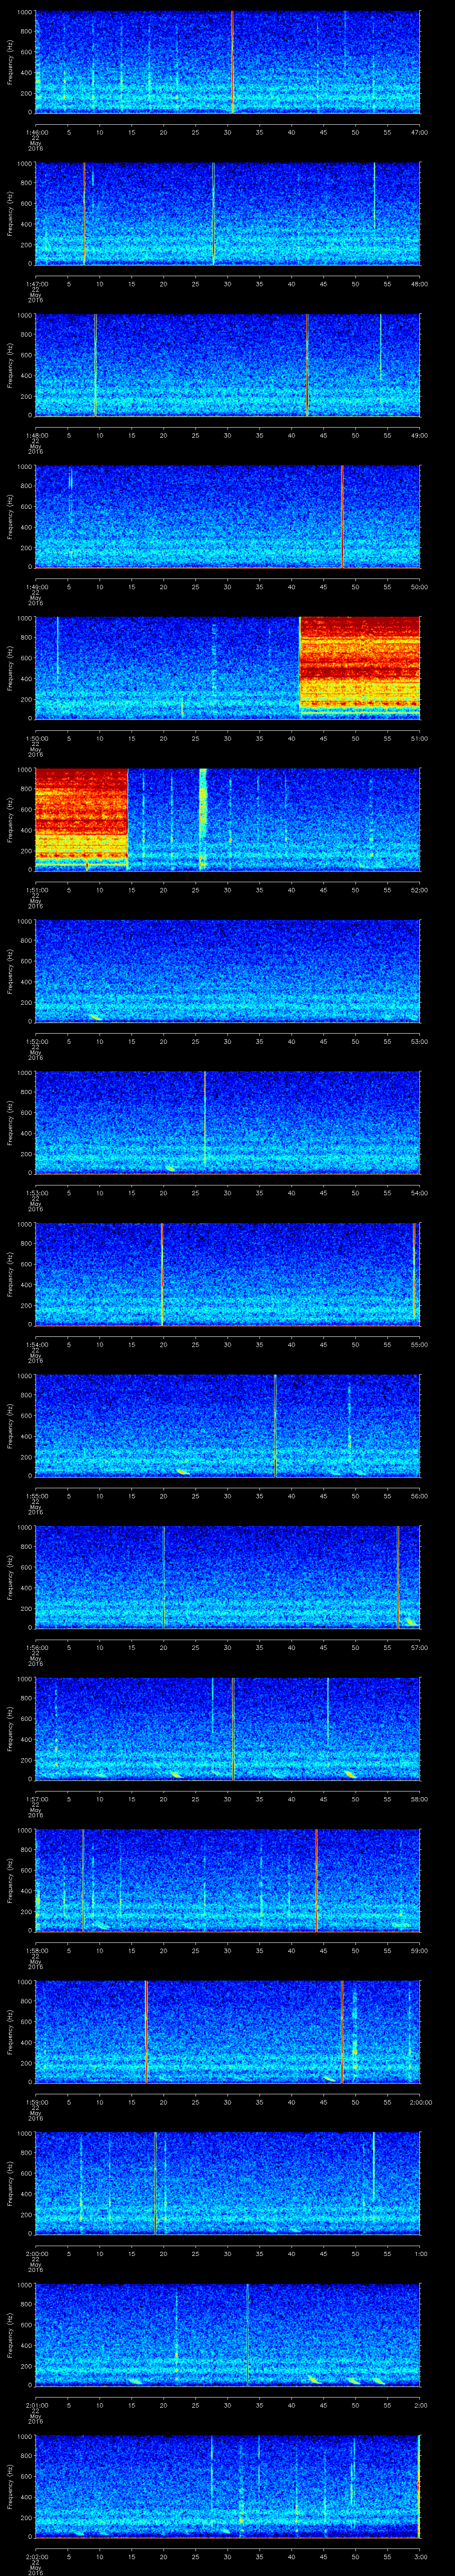Click the 1:49:00 start time label

[x=37, y=587]
